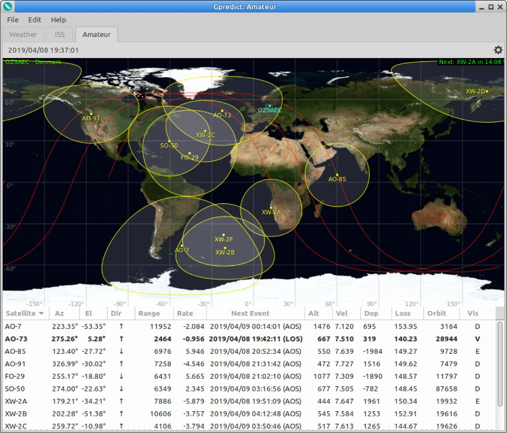Click the up arrow in XW-2B Dir cell

click(121, 414)
